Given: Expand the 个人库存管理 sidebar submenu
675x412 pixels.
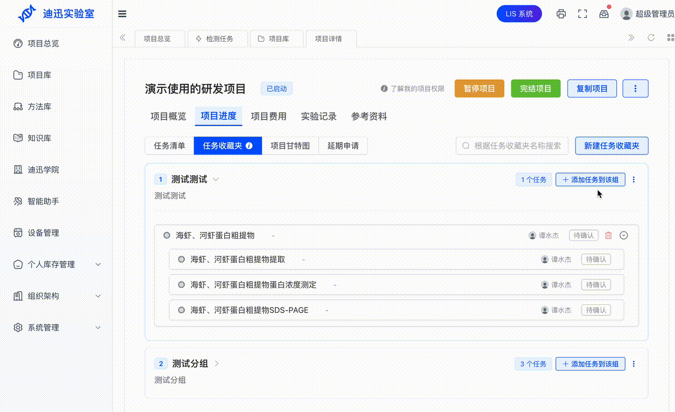Looking at the screenshot, I should [98, 264].
